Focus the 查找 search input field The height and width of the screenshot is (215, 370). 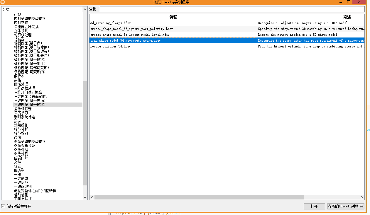tap(232, 9)
